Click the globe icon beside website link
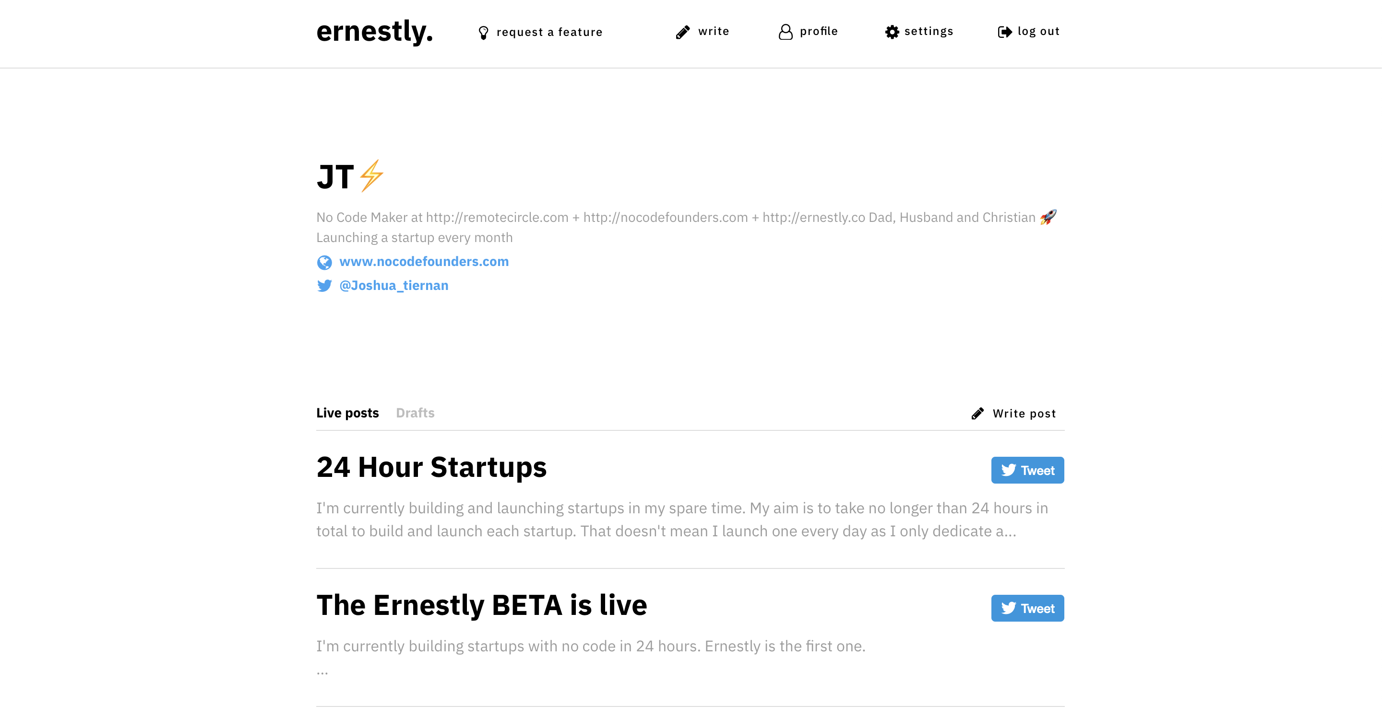 [x=324, y=263]
